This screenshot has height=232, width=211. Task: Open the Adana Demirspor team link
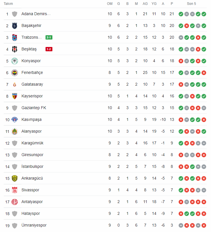36,14
